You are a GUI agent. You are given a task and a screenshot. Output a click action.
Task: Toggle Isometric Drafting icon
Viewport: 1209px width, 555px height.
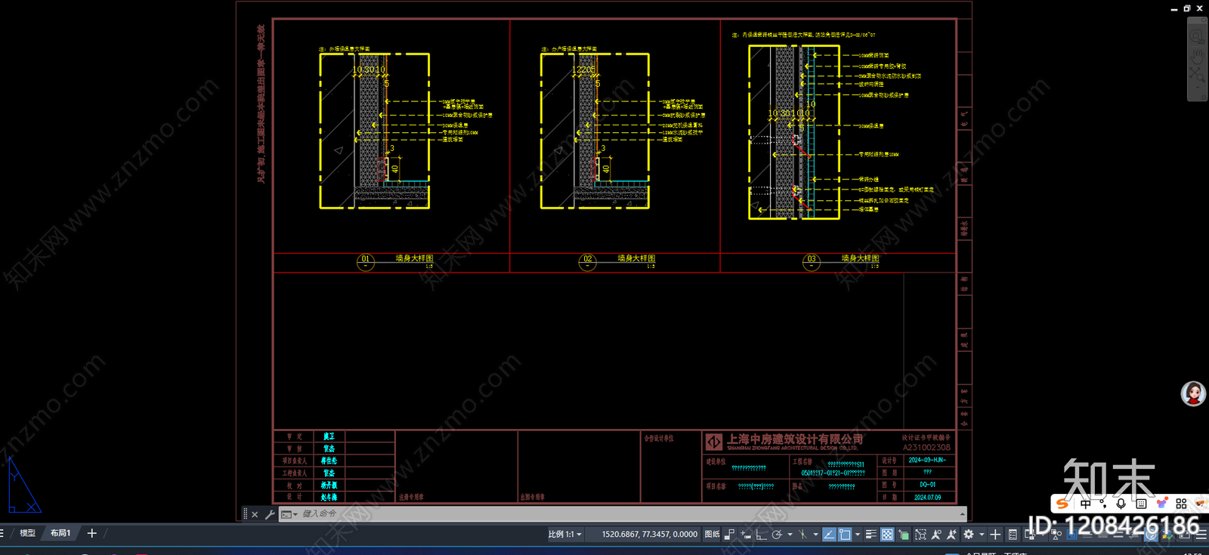802,534
